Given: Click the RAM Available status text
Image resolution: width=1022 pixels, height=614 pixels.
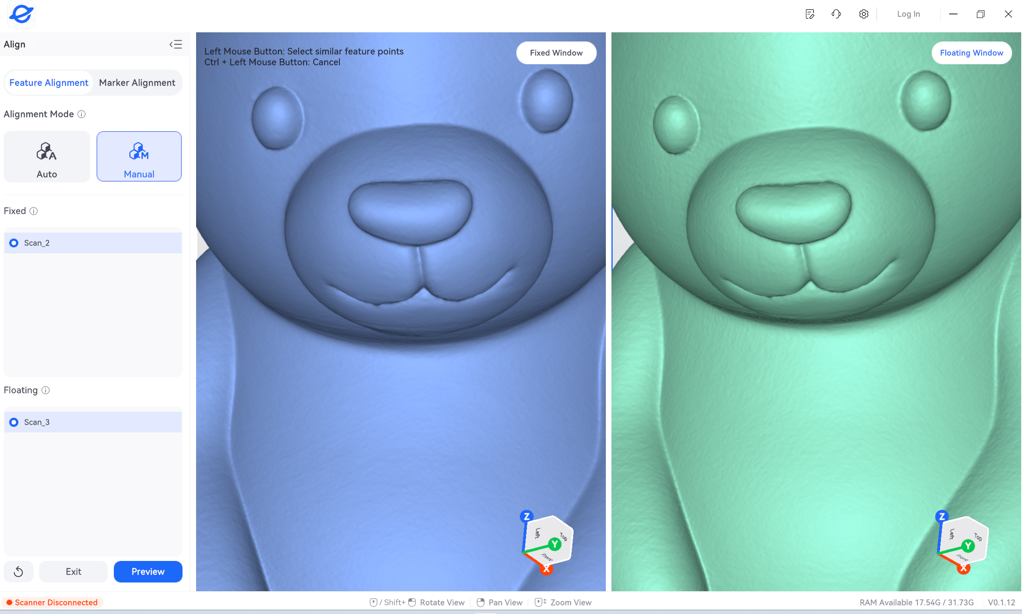Looking at the screenshot, I should (917, 602).
